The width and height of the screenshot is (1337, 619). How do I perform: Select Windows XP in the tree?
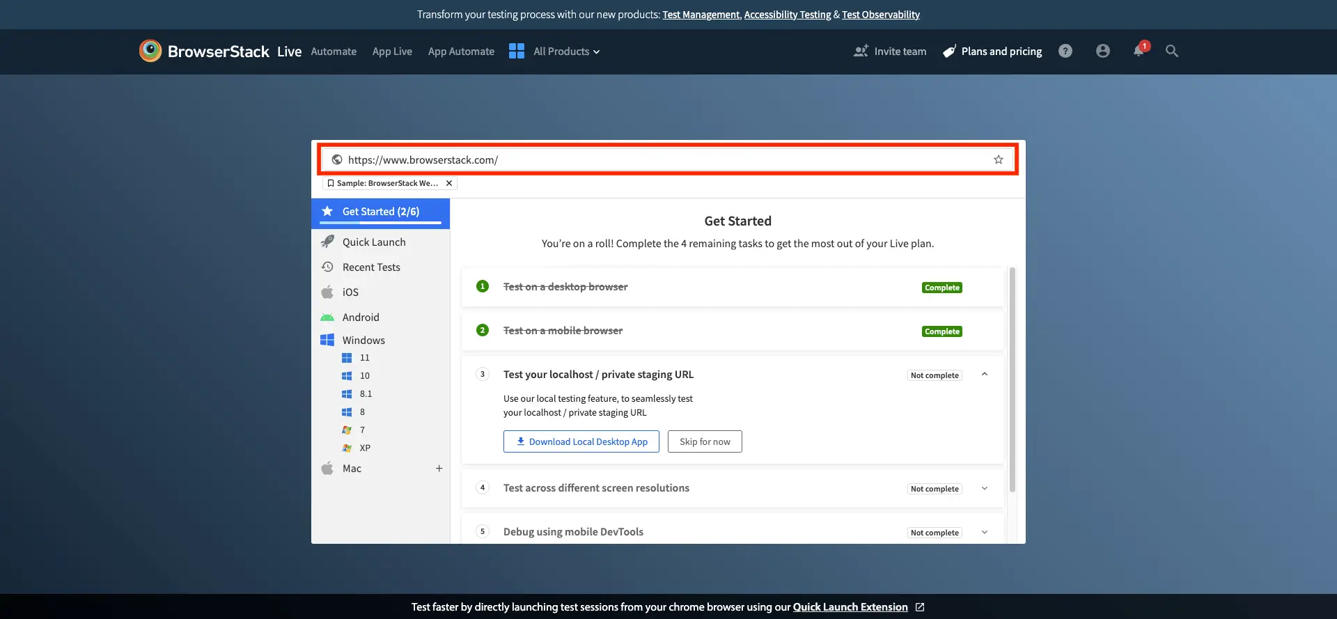tap(365, 448)
